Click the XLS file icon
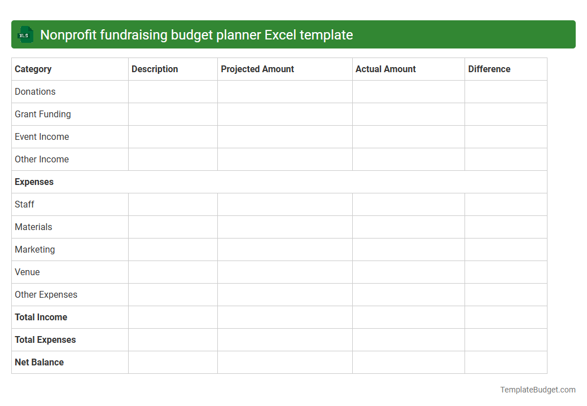This screenshot has width=587, height=406. coord(25,34)
